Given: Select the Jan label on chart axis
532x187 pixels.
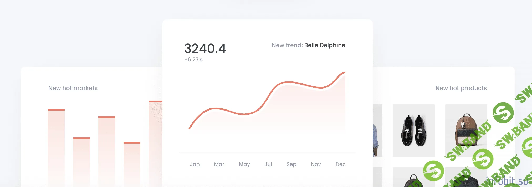Looking at the screenshot, I should click(x=195, y=164).
